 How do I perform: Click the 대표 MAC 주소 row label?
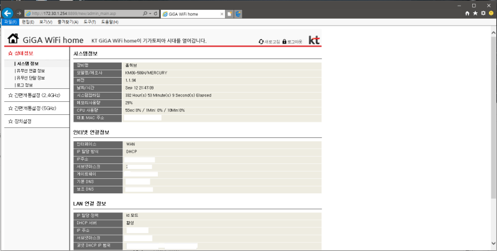(x=90, y=118)
